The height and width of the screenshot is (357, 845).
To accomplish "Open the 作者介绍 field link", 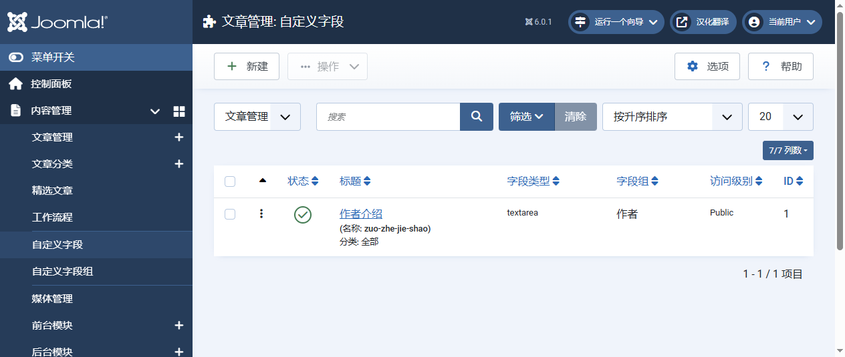I will (361, 214).
